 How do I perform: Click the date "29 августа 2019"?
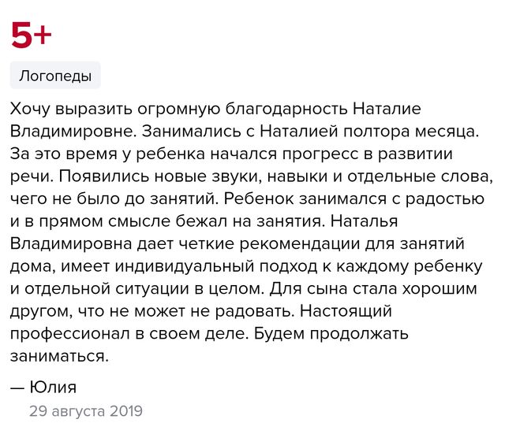(x=86, y=411)
